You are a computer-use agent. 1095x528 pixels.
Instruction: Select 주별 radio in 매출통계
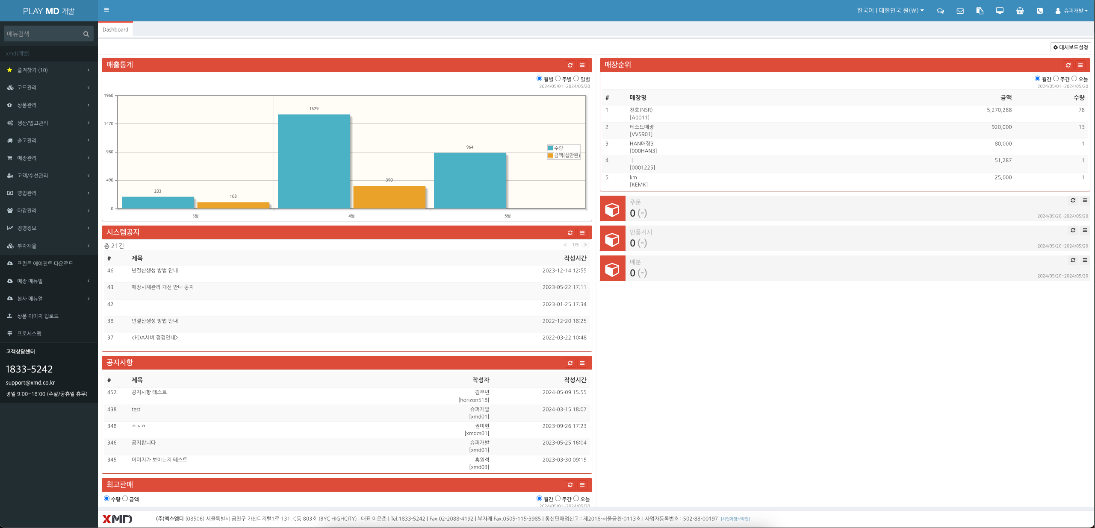pyautogui.click(x=558, y=79)
